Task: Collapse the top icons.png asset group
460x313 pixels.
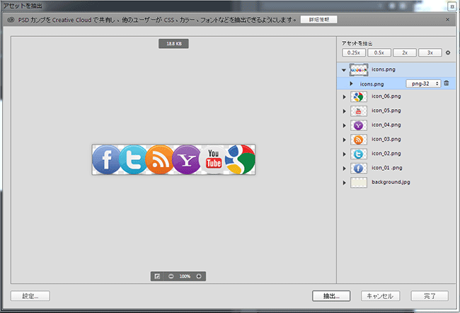Action: click(x=344, y=70)
